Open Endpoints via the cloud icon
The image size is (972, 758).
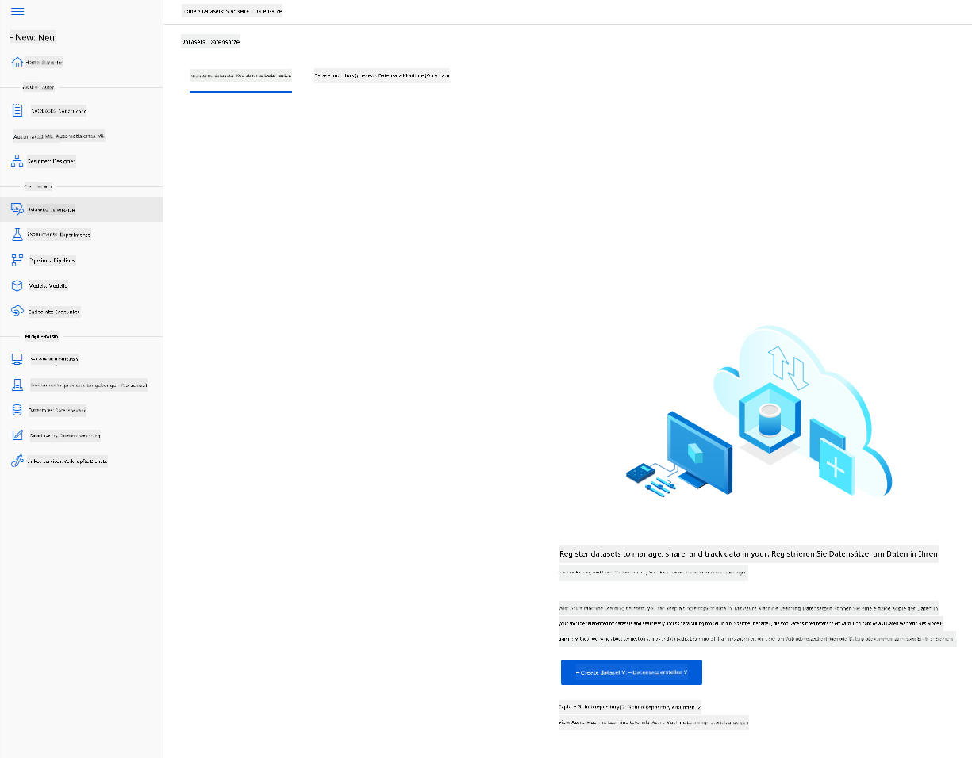coord(17,312)
